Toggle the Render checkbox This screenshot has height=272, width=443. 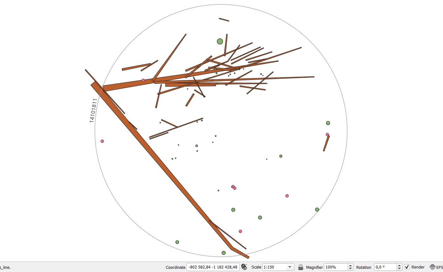click(x=407, y=267)
